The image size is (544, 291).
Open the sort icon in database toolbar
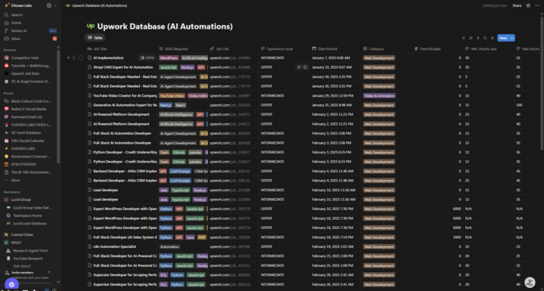[471, 39]
